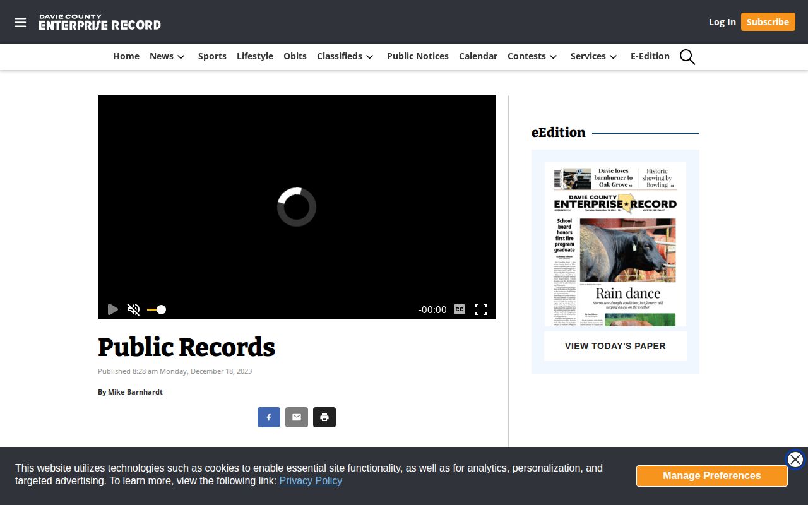Click the Public Records headline
The width and height of the screenshot is (808, 505).
(x=187, y=347)
